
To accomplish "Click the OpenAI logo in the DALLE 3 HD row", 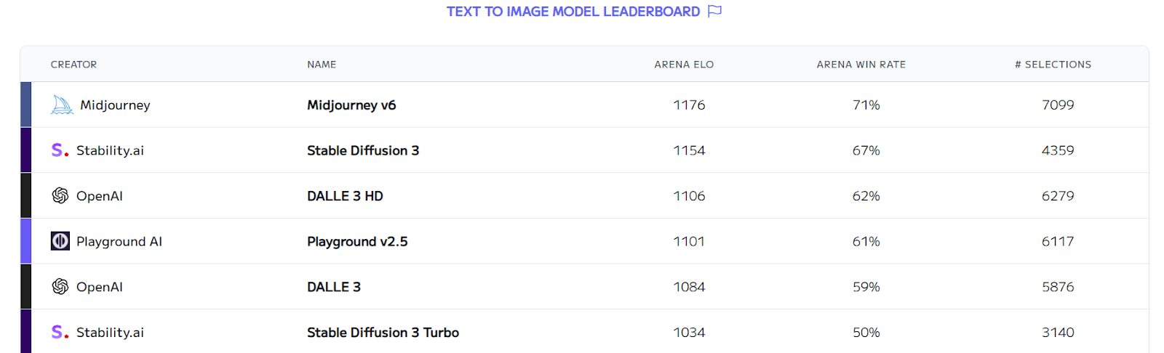I will pyautogui.click(x=60, y=195).
